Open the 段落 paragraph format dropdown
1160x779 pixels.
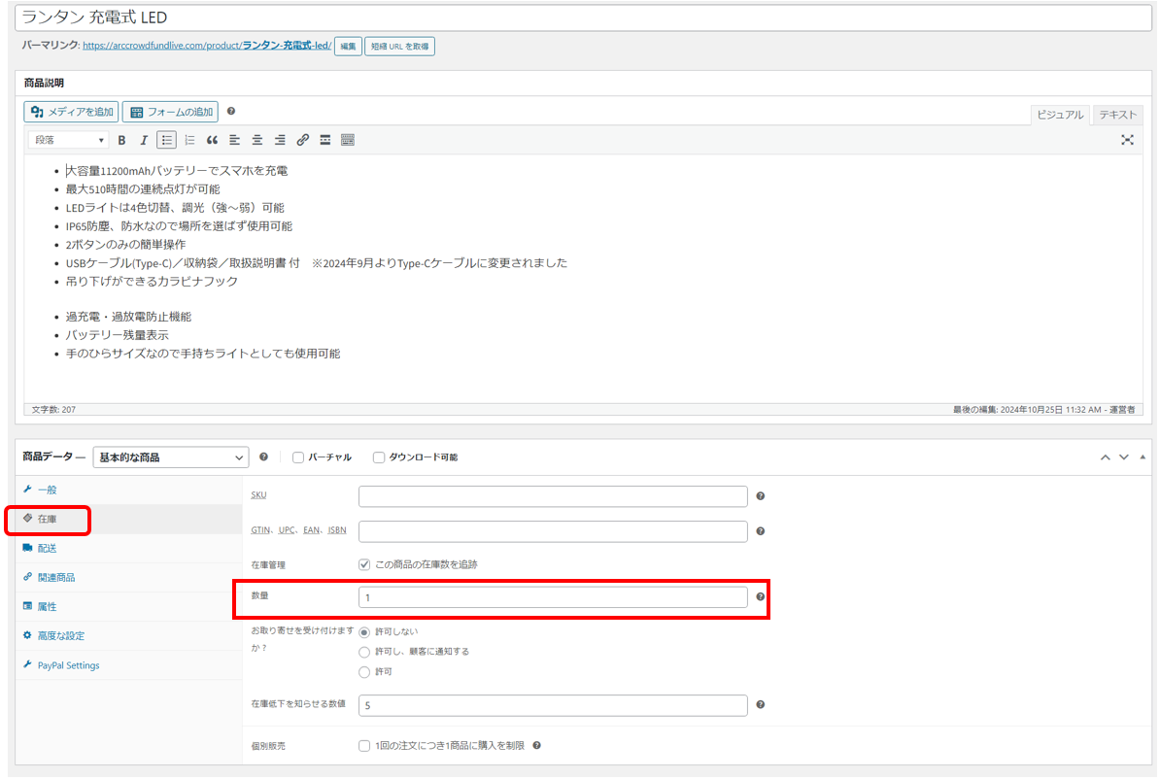68,140
